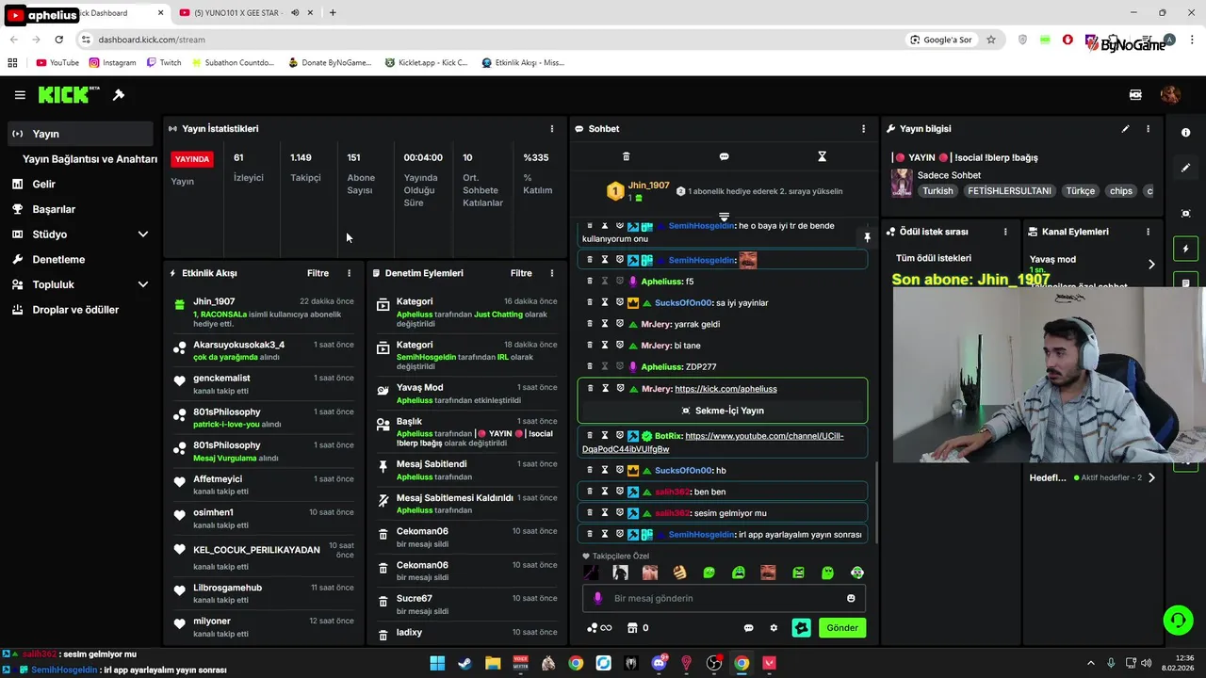Open Yayın bilgisi three-dot menu
The height and width of the screenshot is (678, 1206).
pyautogui.click(x=1148, y=129)
